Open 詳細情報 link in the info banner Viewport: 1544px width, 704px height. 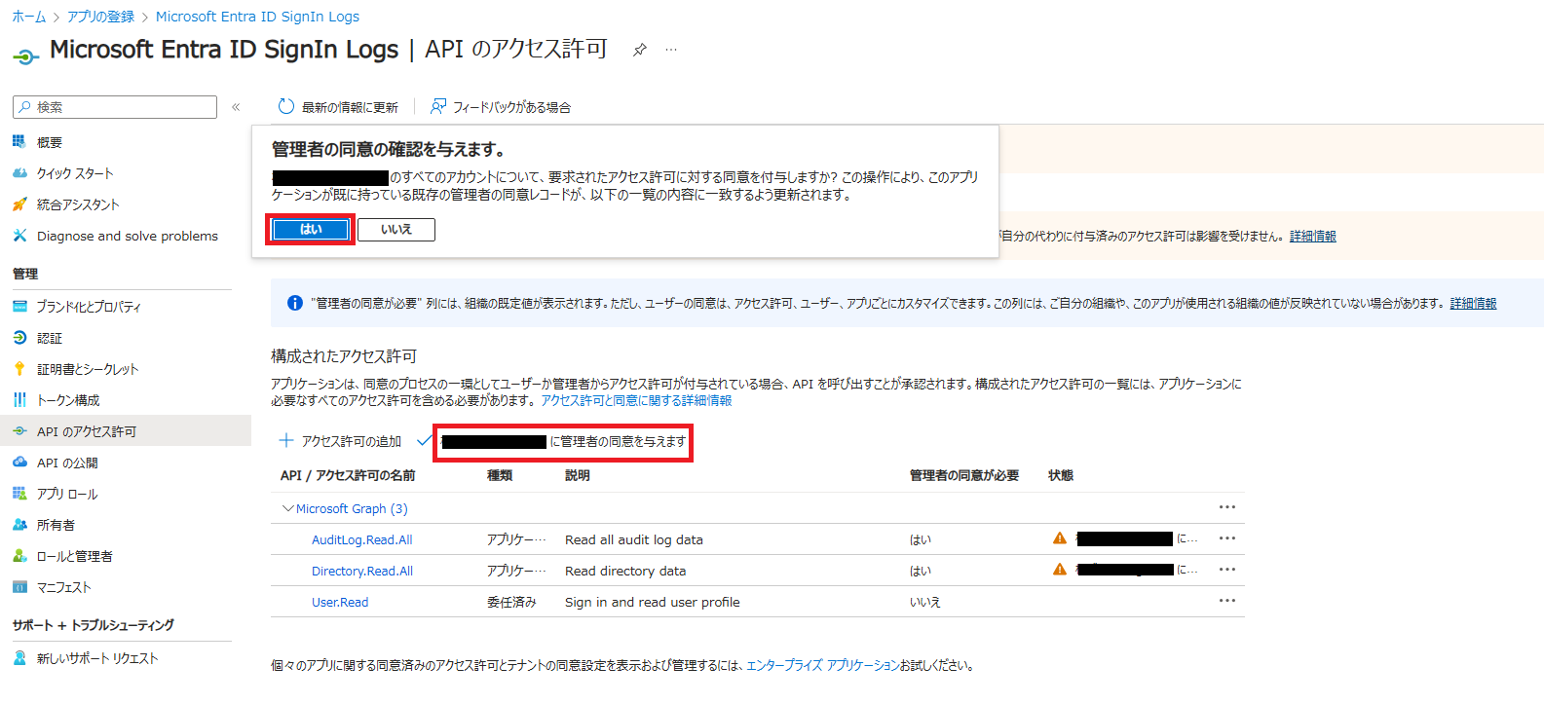(1473, 303)
